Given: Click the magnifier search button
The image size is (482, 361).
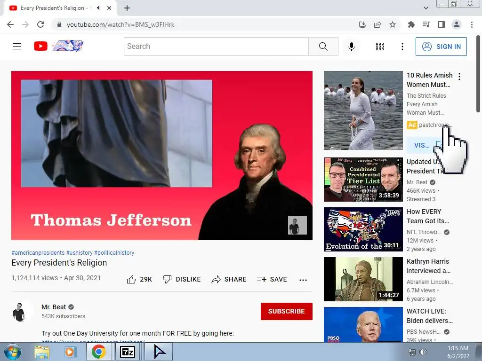Looking at the screenshot, I should coord(323,47).
